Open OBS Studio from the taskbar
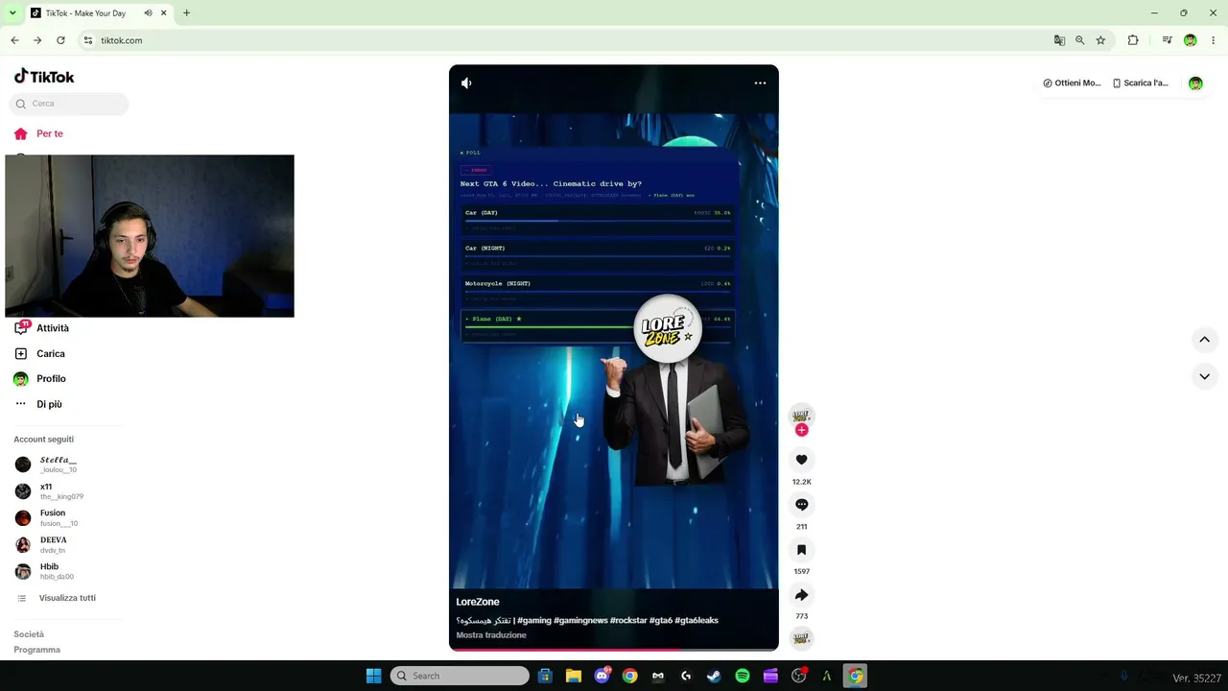The height and width of the screenshot is (691, 1228). coord(799,676)
